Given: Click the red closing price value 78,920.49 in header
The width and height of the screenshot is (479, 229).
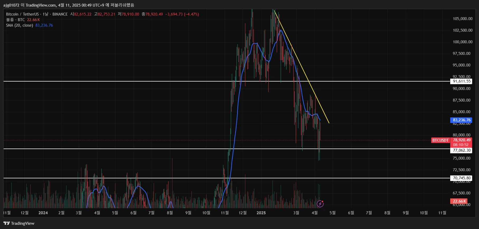Looking at the screenshot, I should [154, 14].
